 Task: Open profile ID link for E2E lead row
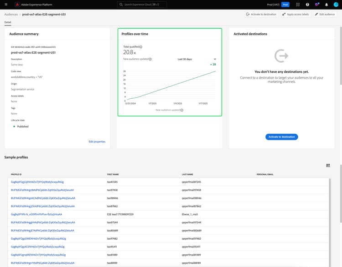coord(36,214)
